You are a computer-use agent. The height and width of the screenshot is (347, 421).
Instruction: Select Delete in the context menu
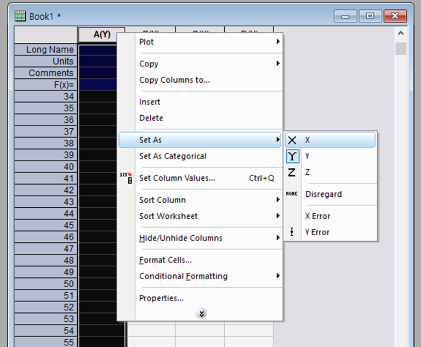pyautogui.click(x=200, y=118)
